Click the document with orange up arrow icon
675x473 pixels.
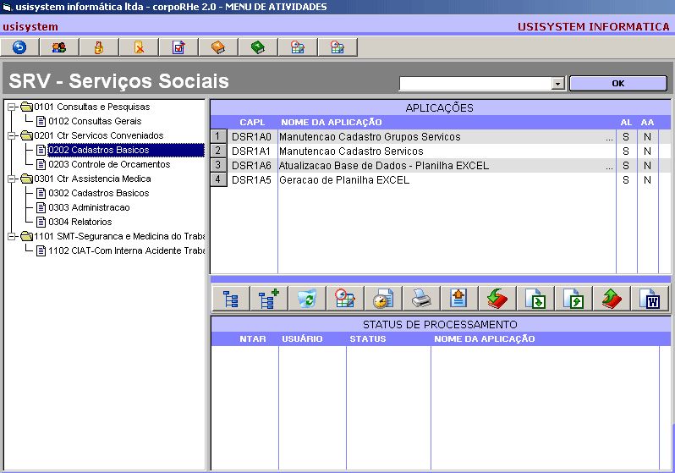(x=459, y=298)
